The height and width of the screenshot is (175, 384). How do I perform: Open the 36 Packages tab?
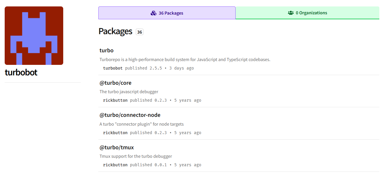pos(167,13)
